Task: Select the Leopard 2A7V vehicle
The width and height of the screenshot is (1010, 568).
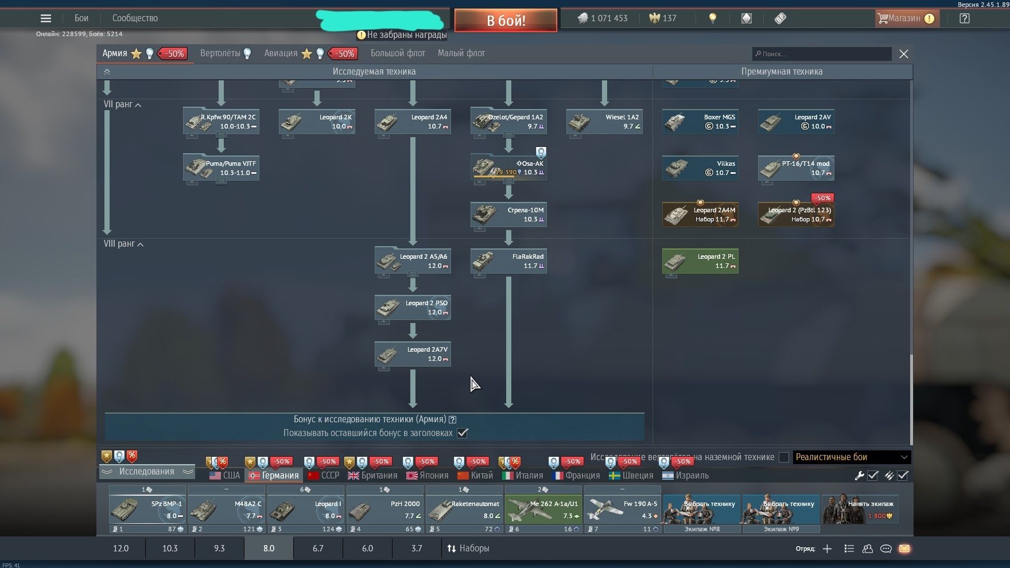Action: pyautogui.click(x=413, y=353)
